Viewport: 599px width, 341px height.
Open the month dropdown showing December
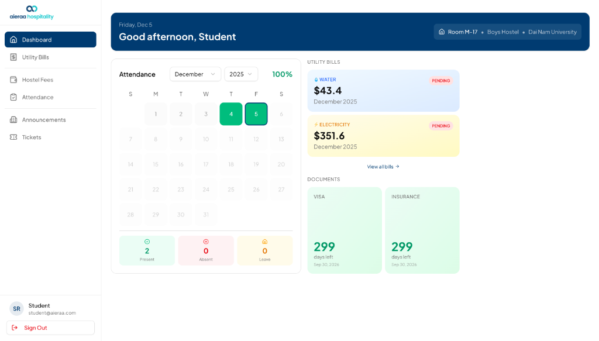[x=195, y=74]
